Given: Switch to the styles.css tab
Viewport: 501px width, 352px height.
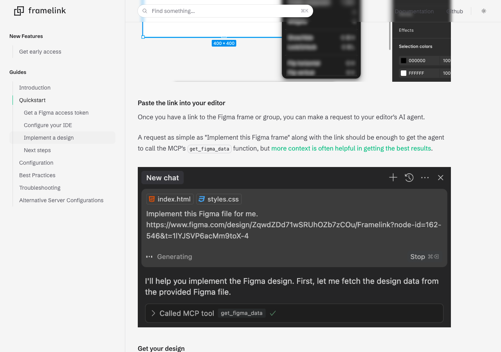Looking at the screenshot, I should [x=219, y=199].
